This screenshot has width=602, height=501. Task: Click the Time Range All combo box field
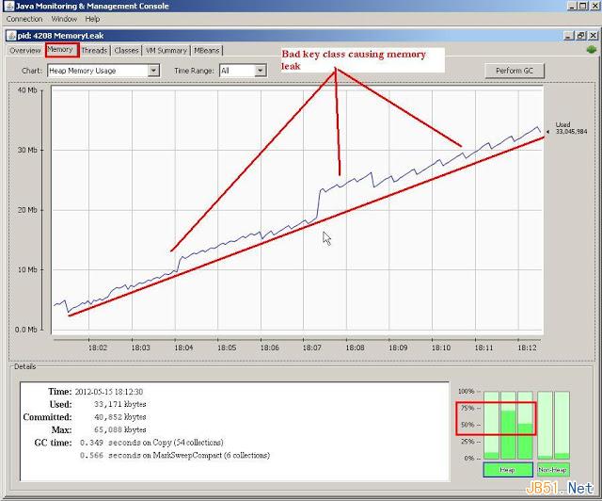tap(243, 71)
